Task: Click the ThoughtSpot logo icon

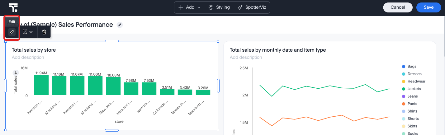Action: (x=13, y=7)
